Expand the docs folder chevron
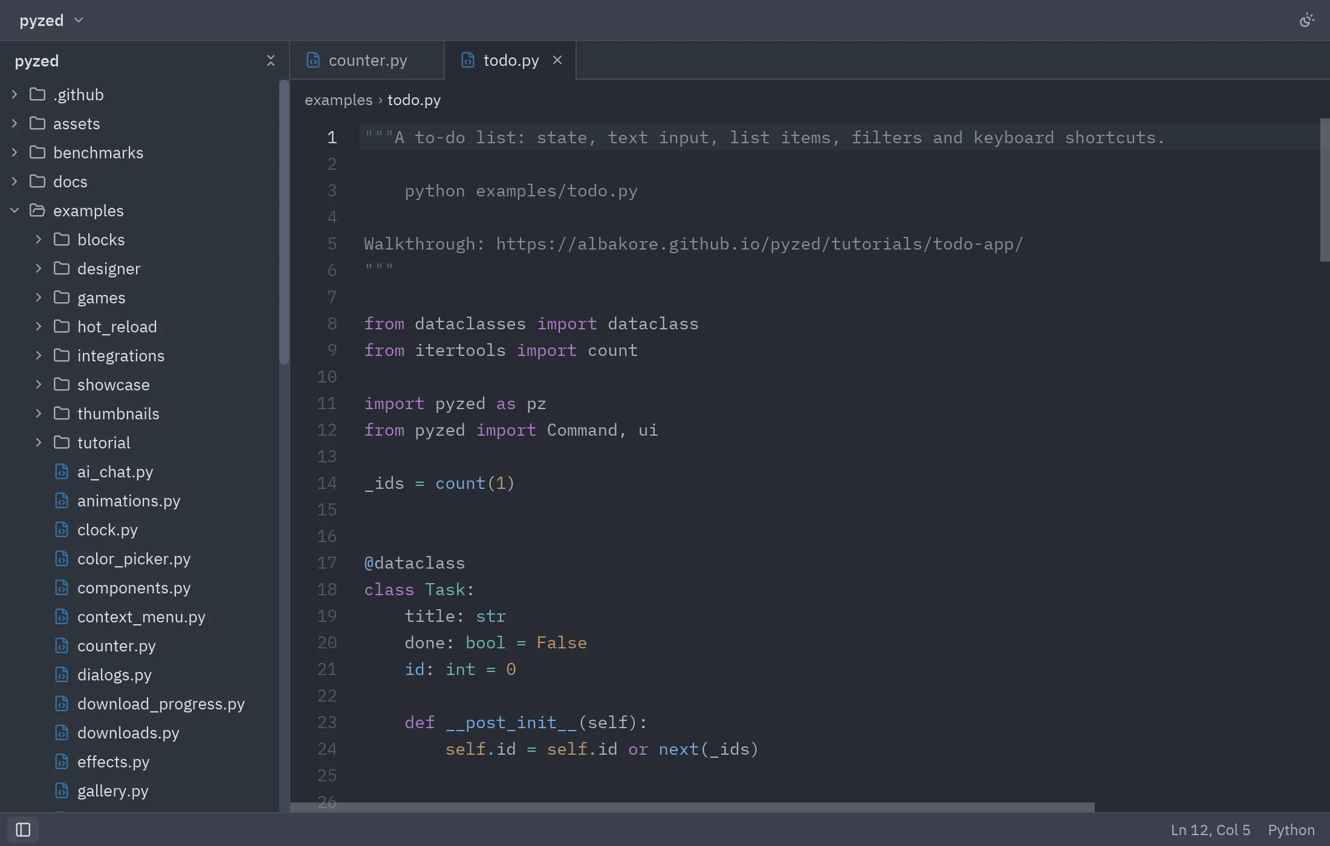Viewport: 1330px width, 846px height. 15,181
